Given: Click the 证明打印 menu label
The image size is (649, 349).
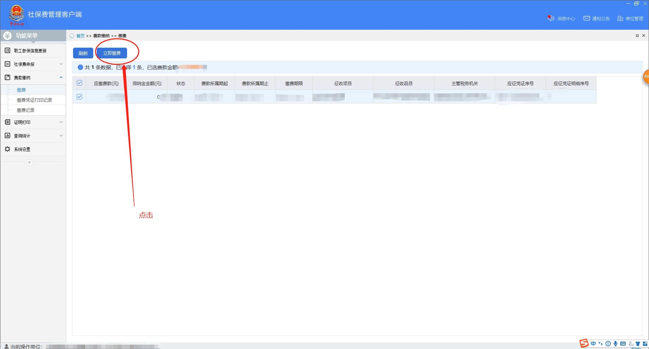Looking at the screenshot, I should (x=22, y=122).
